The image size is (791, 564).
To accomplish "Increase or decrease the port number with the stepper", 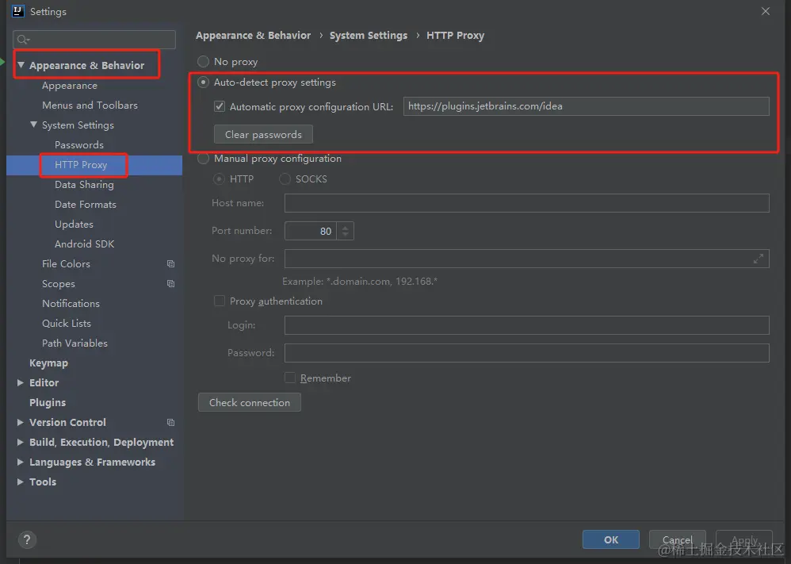I will click(345, 231).
